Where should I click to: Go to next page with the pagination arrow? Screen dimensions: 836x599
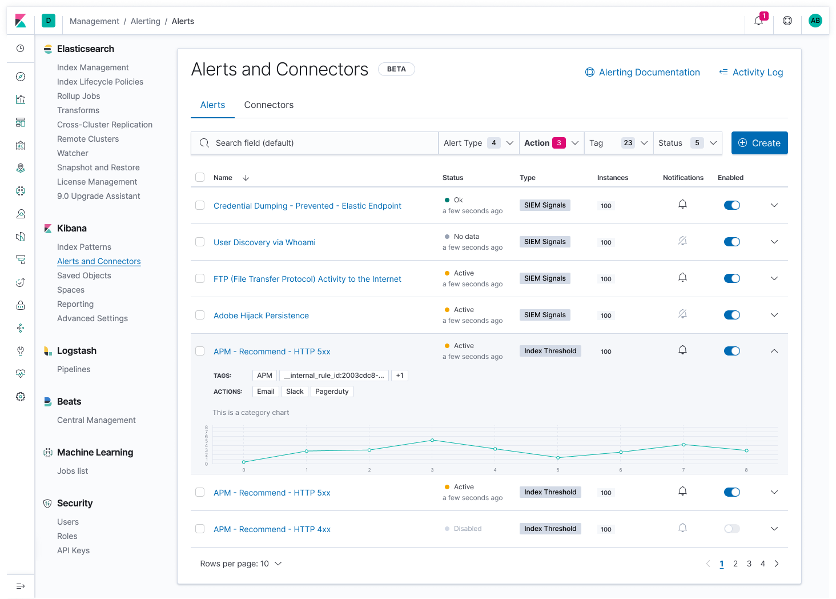[x=777, y=564]
